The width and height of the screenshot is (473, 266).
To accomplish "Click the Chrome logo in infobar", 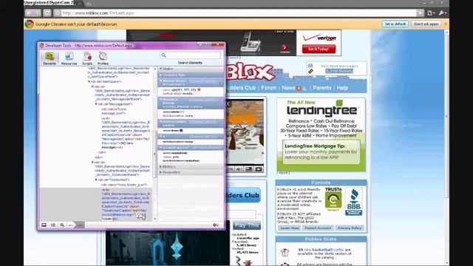I will coord(30,24).
